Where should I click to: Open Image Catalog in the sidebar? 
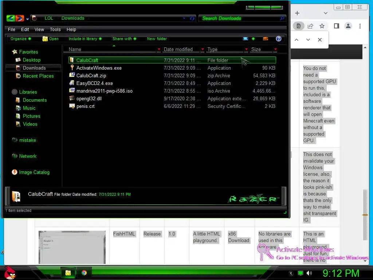pos(34,172)
